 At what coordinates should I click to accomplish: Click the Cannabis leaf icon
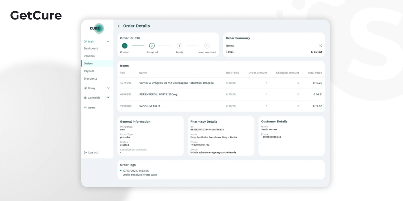pyautogui.click(x=85, y=98)
